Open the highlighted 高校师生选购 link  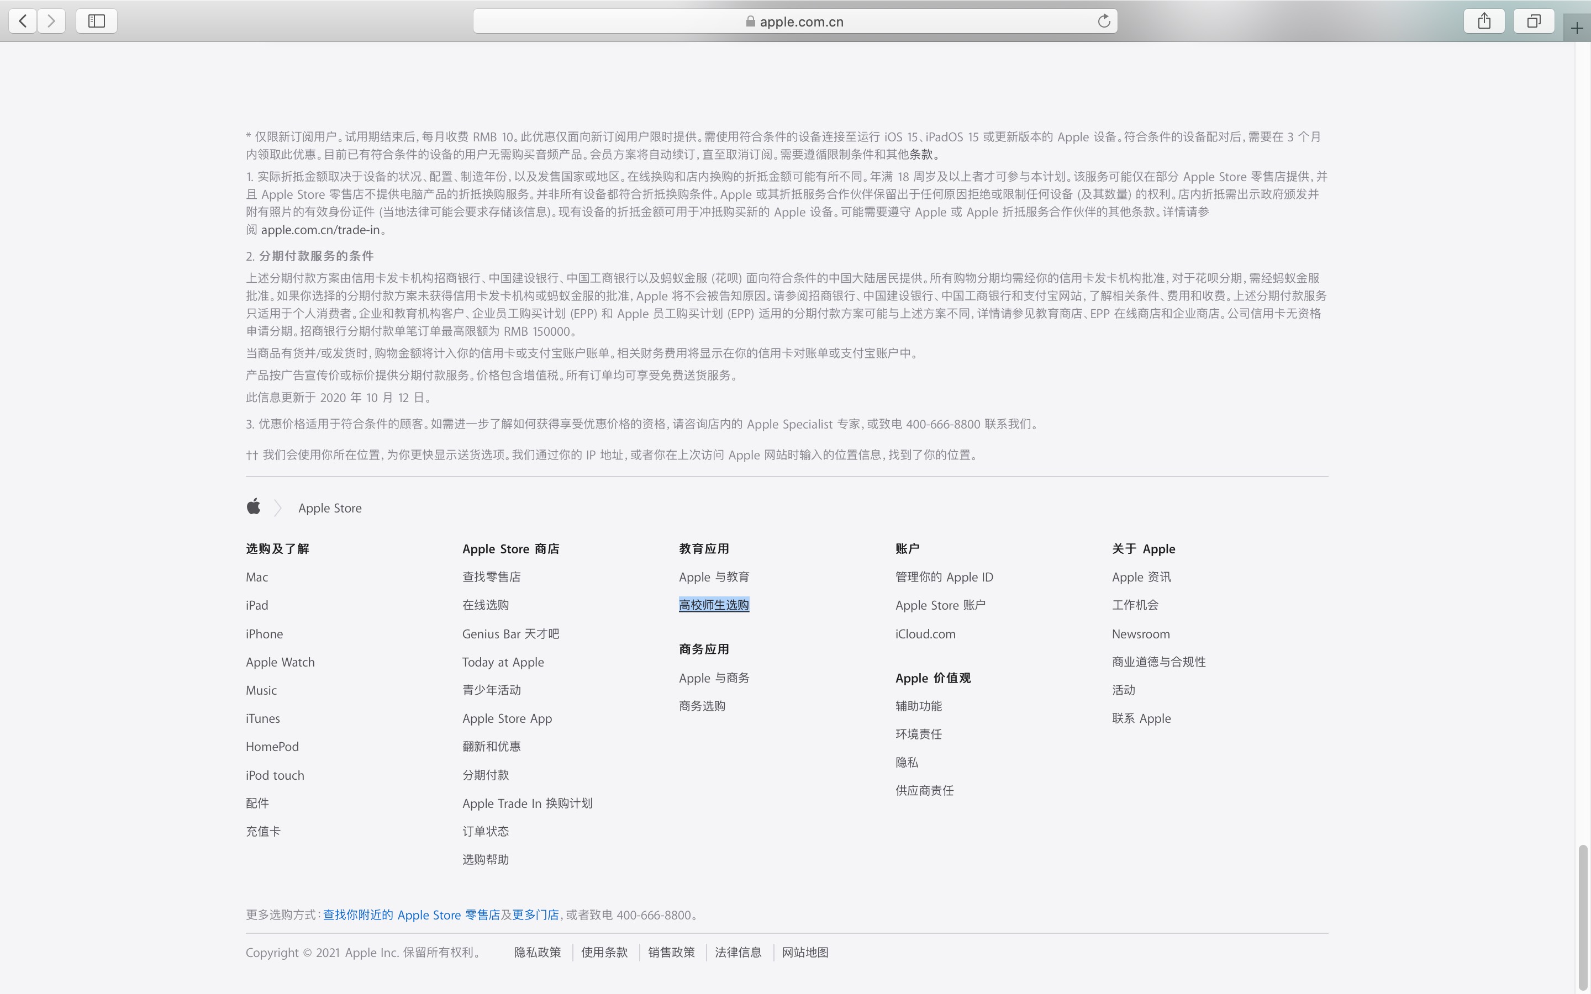pos(714,604)
